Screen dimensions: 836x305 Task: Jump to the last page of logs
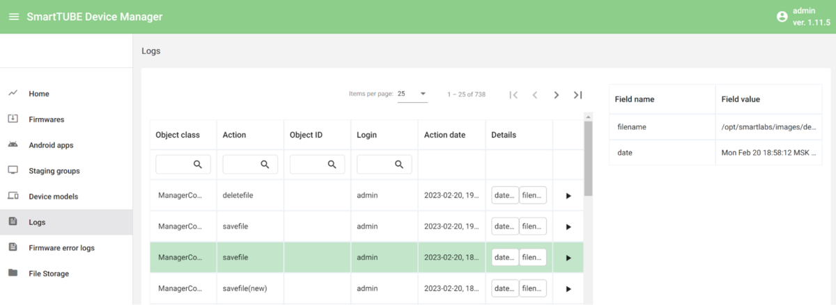coord(578,94)
